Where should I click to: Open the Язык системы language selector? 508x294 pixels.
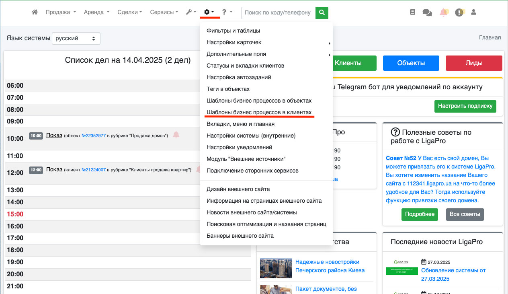pyautogui.click(x=76, y=39)
